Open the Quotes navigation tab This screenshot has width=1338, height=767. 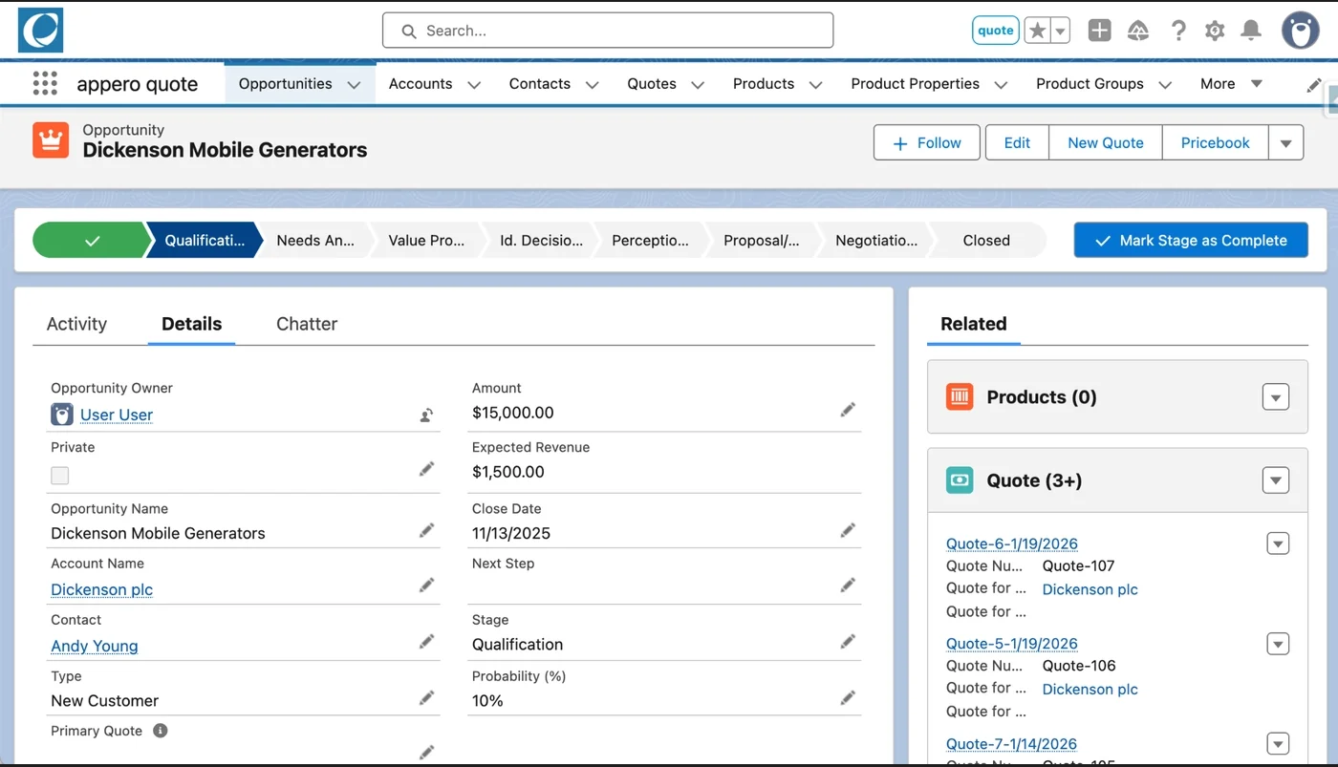pos(652,83)
